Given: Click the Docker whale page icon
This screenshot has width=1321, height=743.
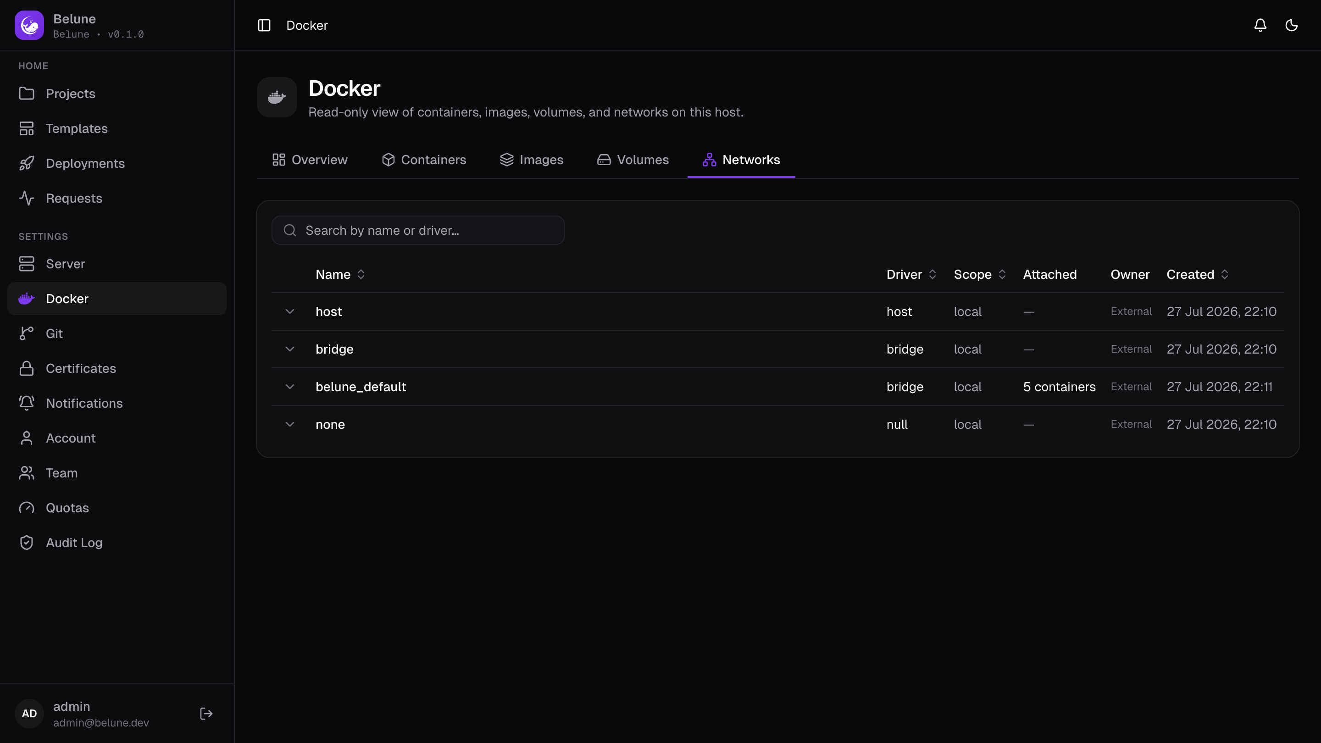Looking at the screenshot, I should click(277, 97).
